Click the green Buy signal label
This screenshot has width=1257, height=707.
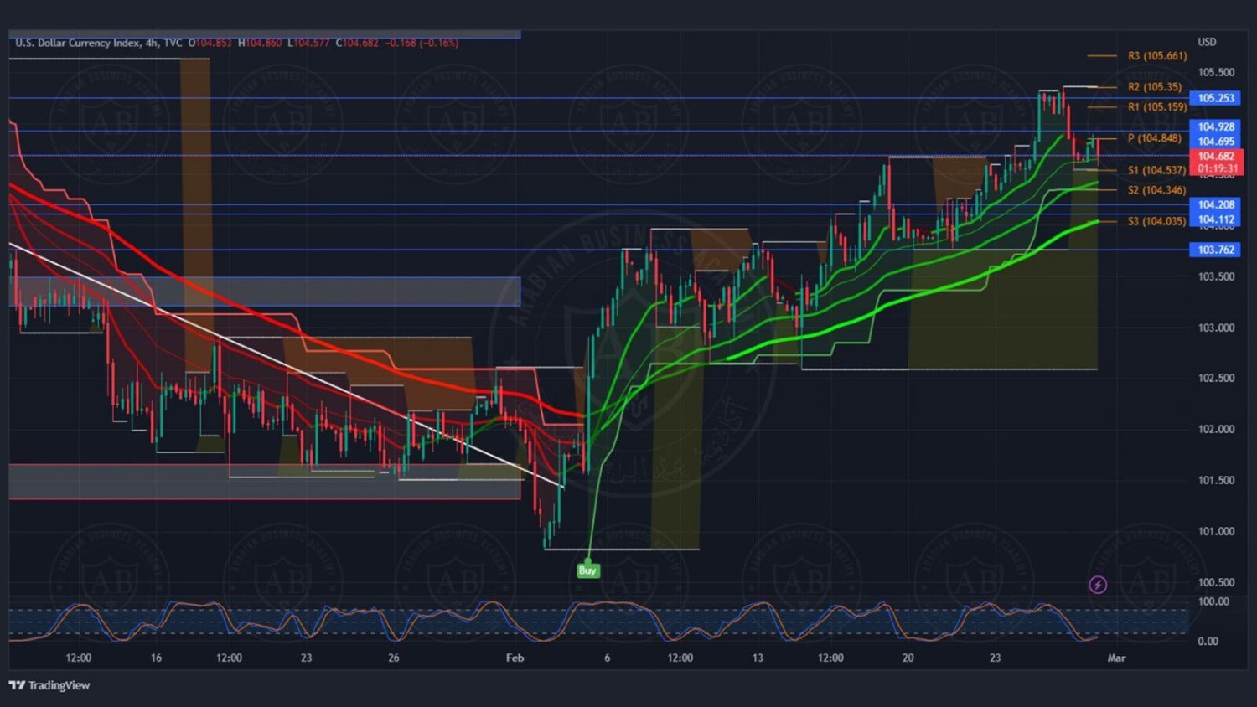(x=587, y=570)
